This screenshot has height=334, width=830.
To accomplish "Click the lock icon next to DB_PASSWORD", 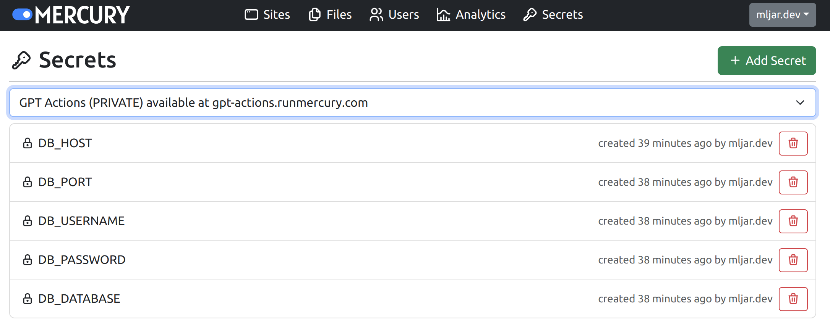I will (x=27, y=260).
